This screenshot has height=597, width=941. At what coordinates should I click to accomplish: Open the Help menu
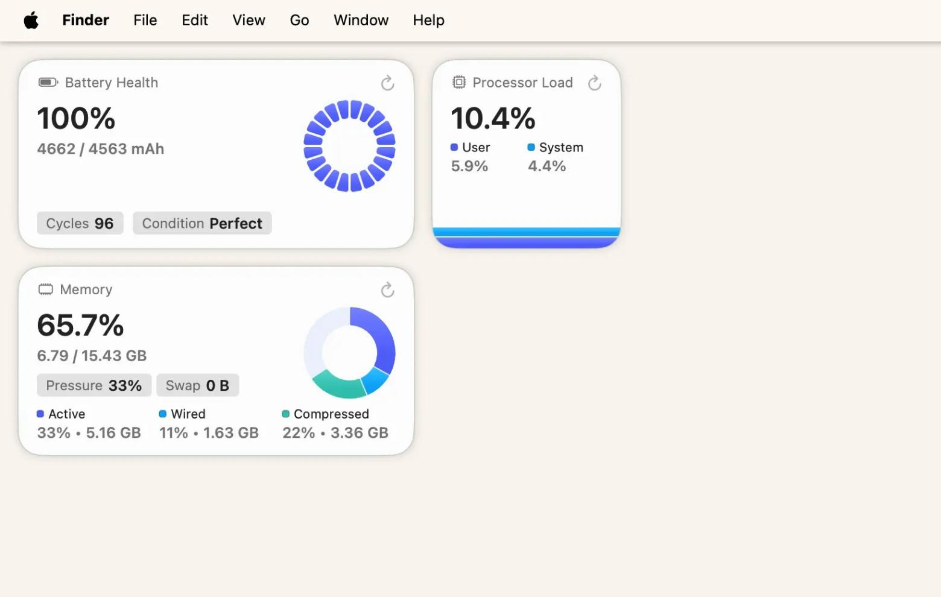(428, 21)
